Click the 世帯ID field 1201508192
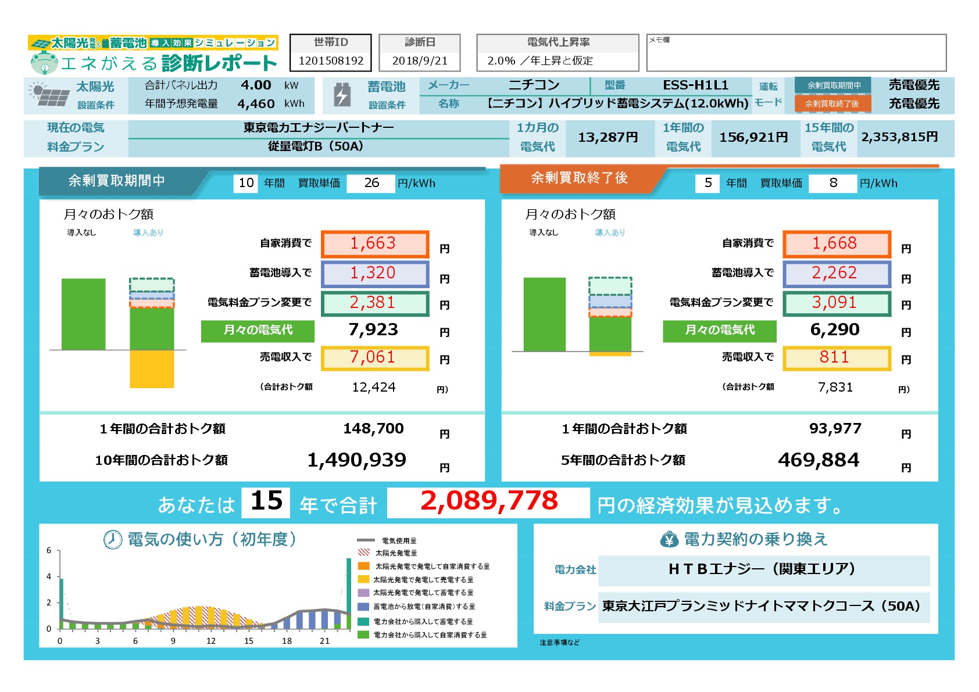The height and width of the screenshot is (692, 979). coord(331,60)
